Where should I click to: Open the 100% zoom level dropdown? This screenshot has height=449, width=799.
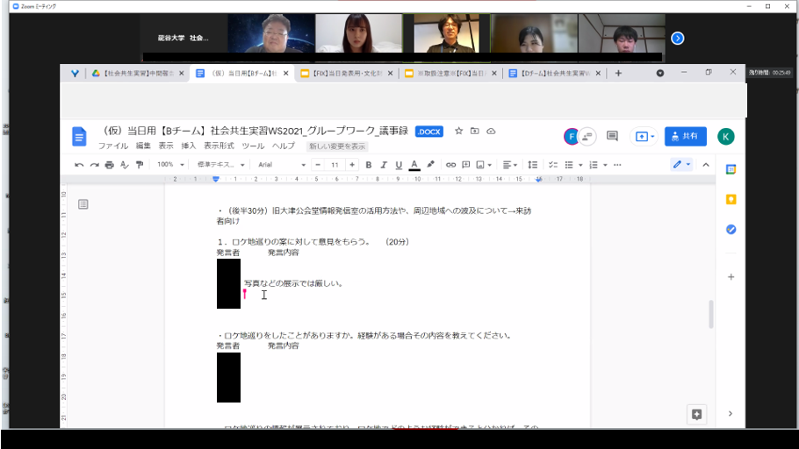[x=170, y=165]
